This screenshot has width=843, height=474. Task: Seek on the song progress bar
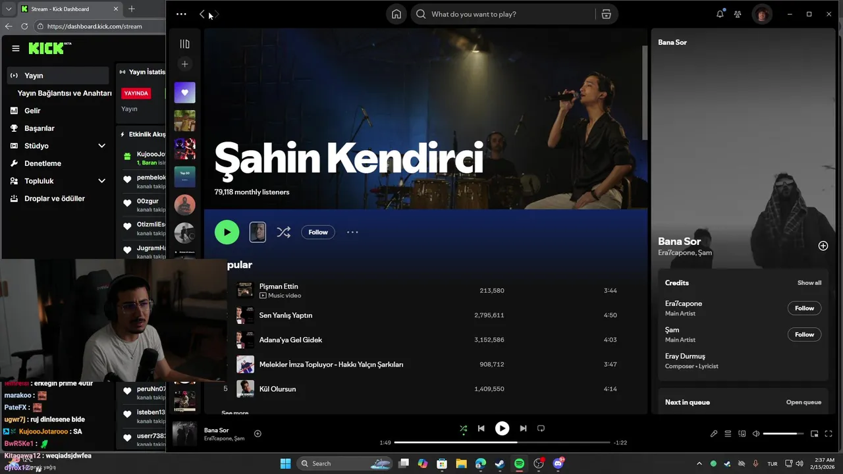(502, 442)
